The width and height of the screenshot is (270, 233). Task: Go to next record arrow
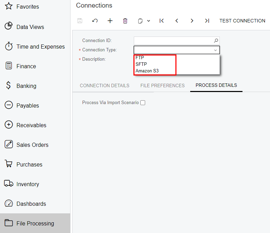pos(192,21)
